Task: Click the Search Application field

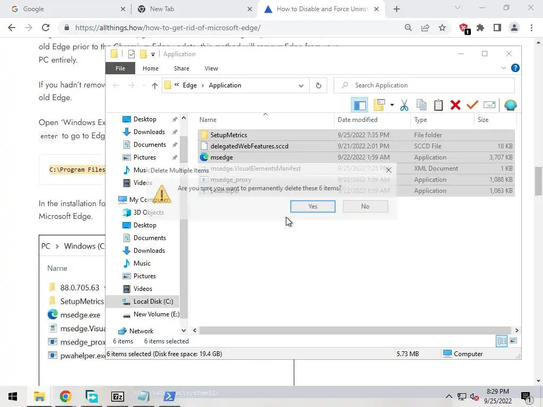Action: coord(424,85)
